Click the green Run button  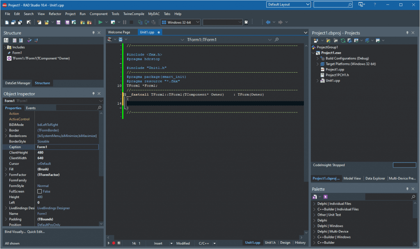(100, 22)
